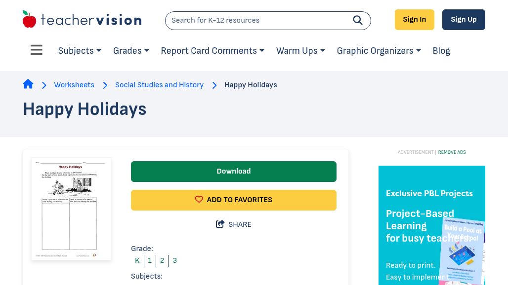Expand the Grades dropdown menu
Image resolution: width=508 pixels, height=285 pixels.
(131, 51)
